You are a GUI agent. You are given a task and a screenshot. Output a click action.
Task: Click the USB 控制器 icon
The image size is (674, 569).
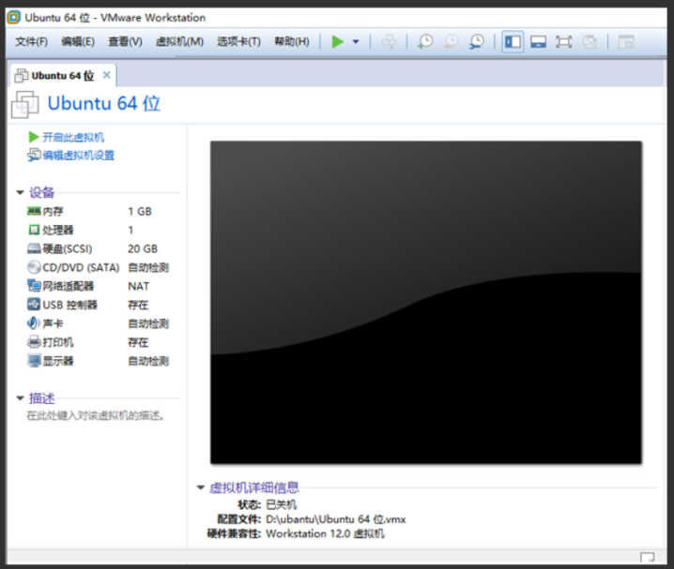(x=34, y=305)
